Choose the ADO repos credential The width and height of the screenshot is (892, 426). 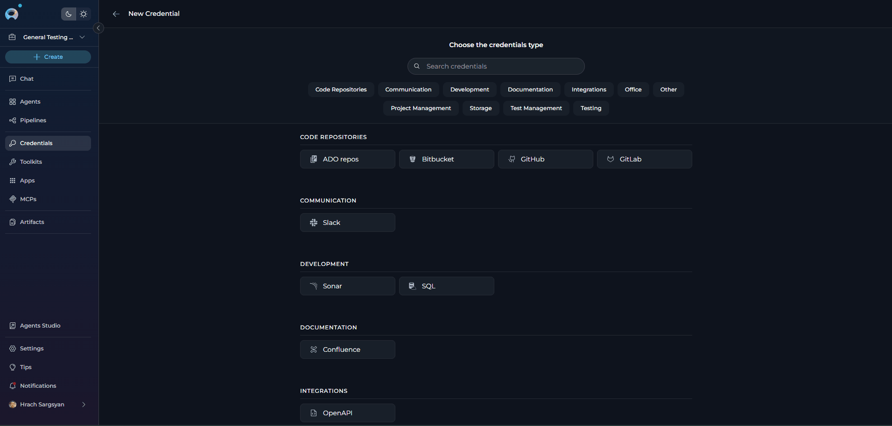(x=348, y=159)
